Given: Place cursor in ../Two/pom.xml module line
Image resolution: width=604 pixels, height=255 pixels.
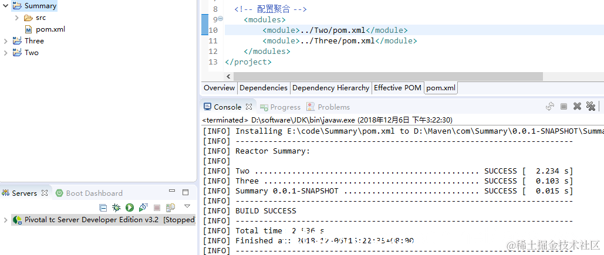Looking at the screenshot, I should coord(335,30).
